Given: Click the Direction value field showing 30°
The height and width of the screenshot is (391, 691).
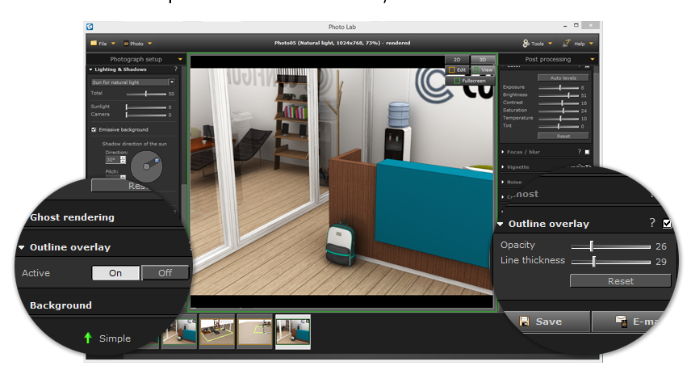Looking at the screenshot, I should coord(113,160).
